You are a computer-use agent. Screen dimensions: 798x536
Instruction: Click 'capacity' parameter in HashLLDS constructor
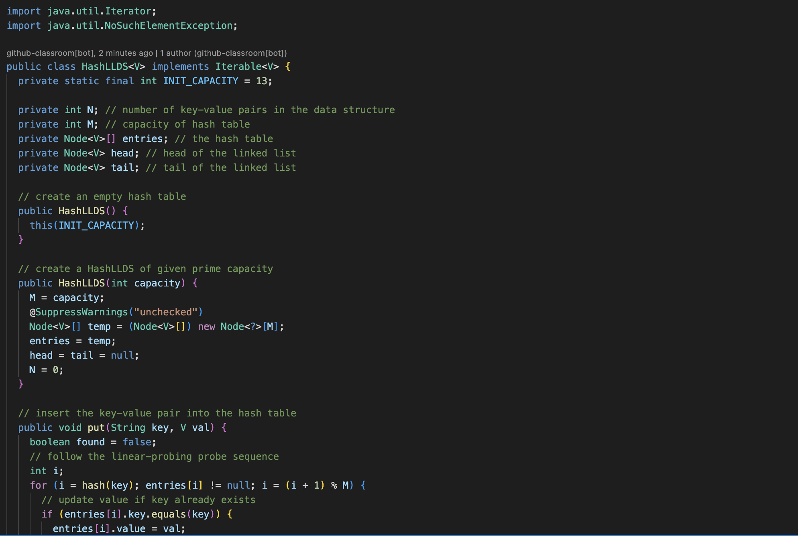pyautogui.click(x=157, y=283)
